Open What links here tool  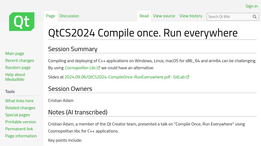point(19,101)
